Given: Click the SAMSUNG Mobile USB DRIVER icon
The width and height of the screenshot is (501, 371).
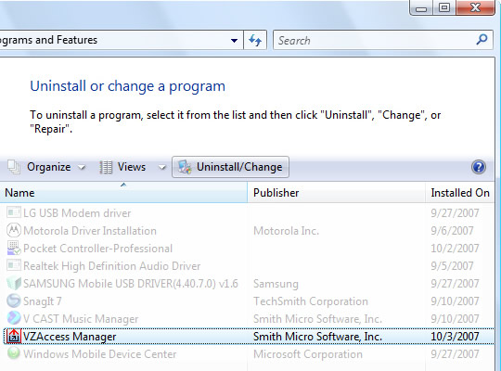Looking at the screenshot, I should click(x=13, y=283).
